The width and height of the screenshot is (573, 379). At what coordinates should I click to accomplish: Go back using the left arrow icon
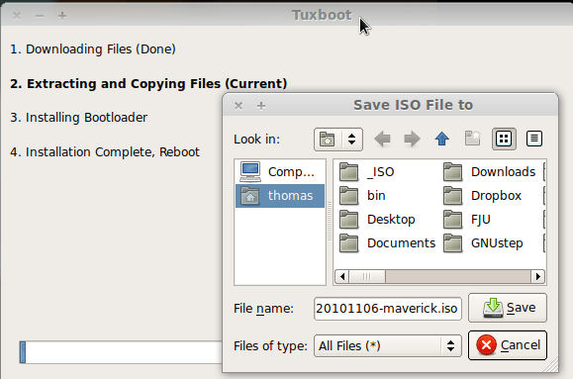382,139
